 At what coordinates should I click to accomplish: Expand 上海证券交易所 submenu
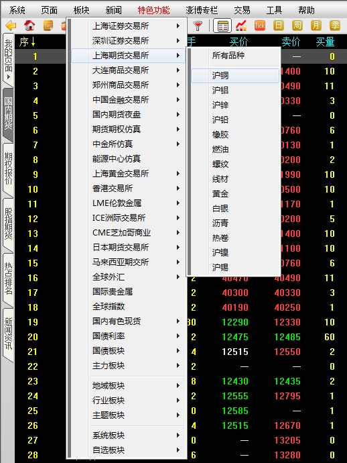[x=128, y=26]
